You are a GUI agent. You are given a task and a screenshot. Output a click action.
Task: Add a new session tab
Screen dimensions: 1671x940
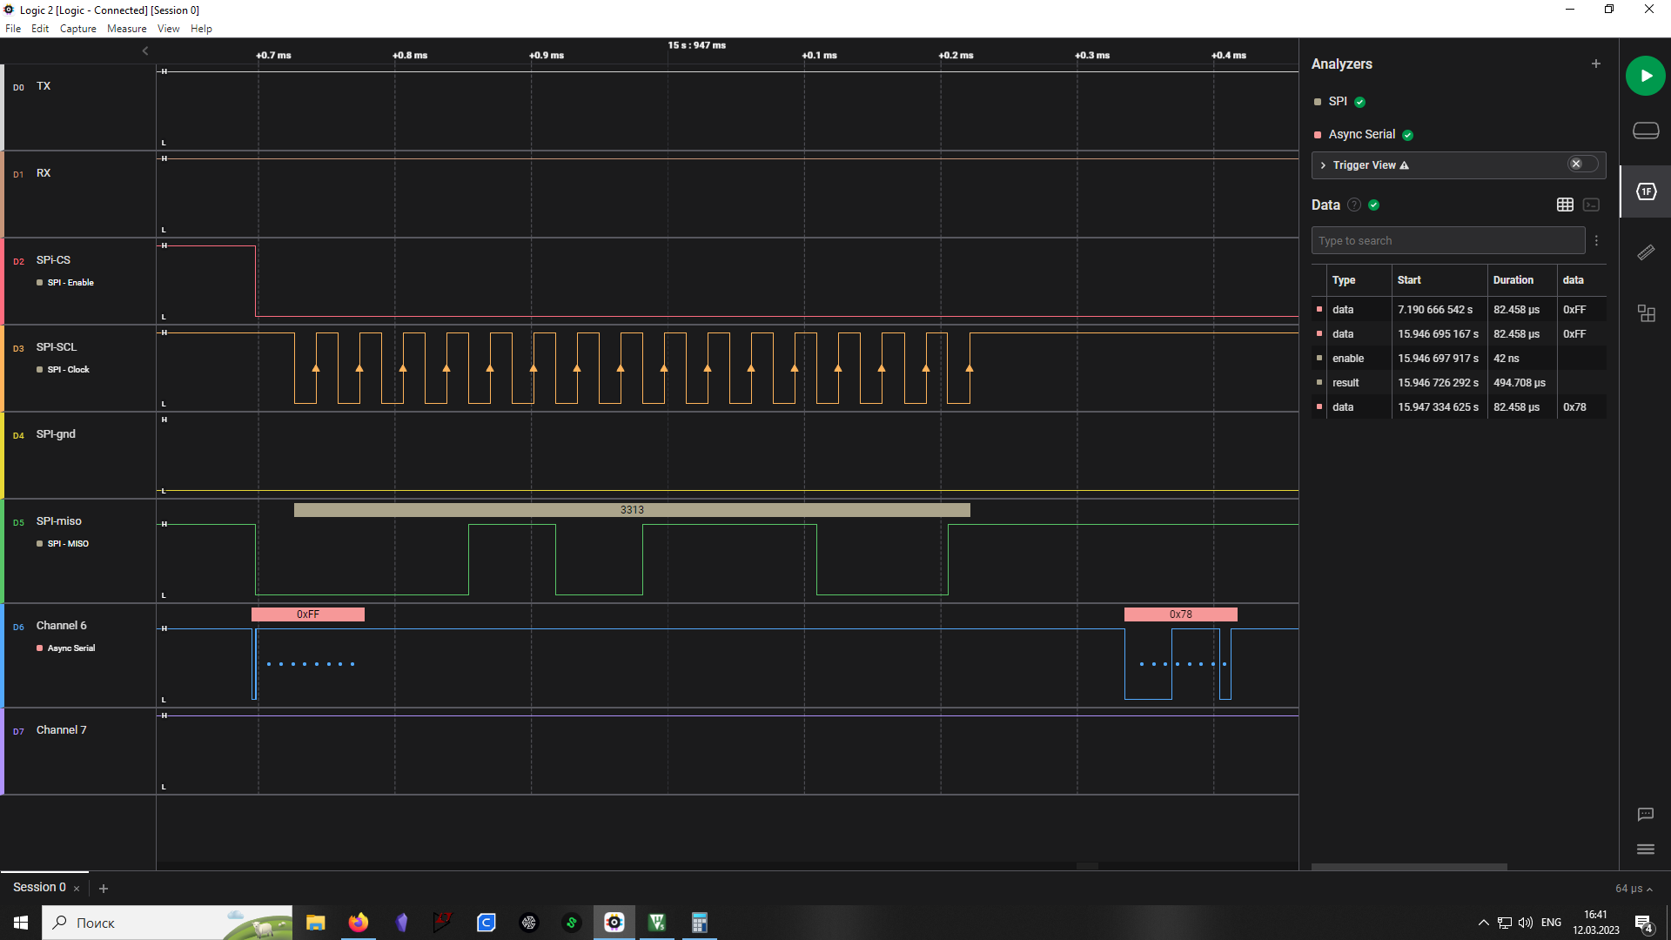[x=104, y=889]
